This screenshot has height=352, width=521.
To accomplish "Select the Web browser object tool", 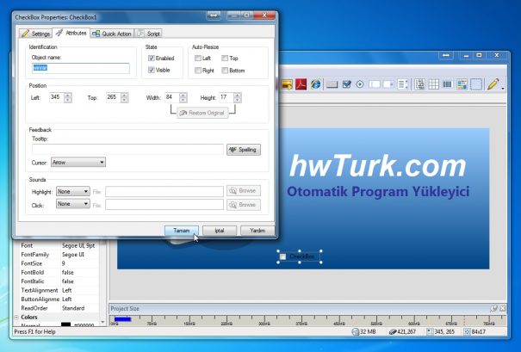I will [x=315, y=84].
